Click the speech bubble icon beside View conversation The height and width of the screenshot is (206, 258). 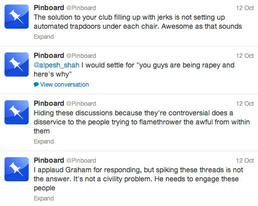[x=36, y=85]
